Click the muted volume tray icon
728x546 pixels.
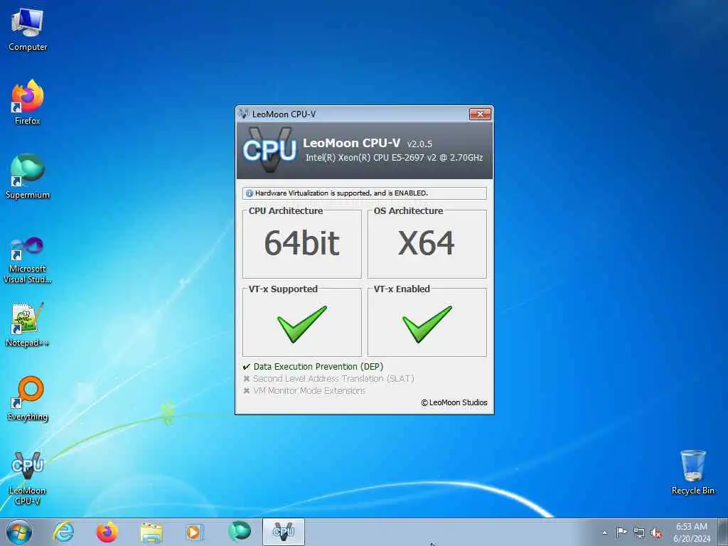[656, 533]
